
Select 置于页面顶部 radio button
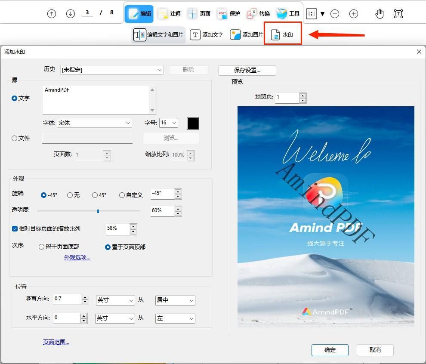click(x=108, y=247)
